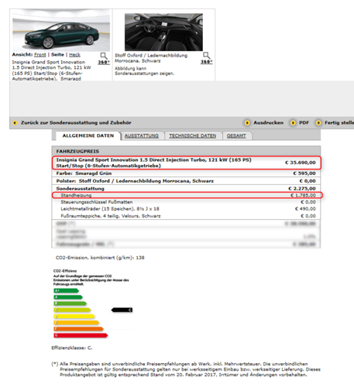Export via the PDF button label
The image size is (354, 387).
[304, 123]
